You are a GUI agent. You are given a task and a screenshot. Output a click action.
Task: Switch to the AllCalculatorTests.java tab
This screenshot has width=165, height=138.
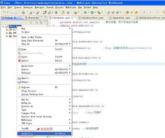151,18
